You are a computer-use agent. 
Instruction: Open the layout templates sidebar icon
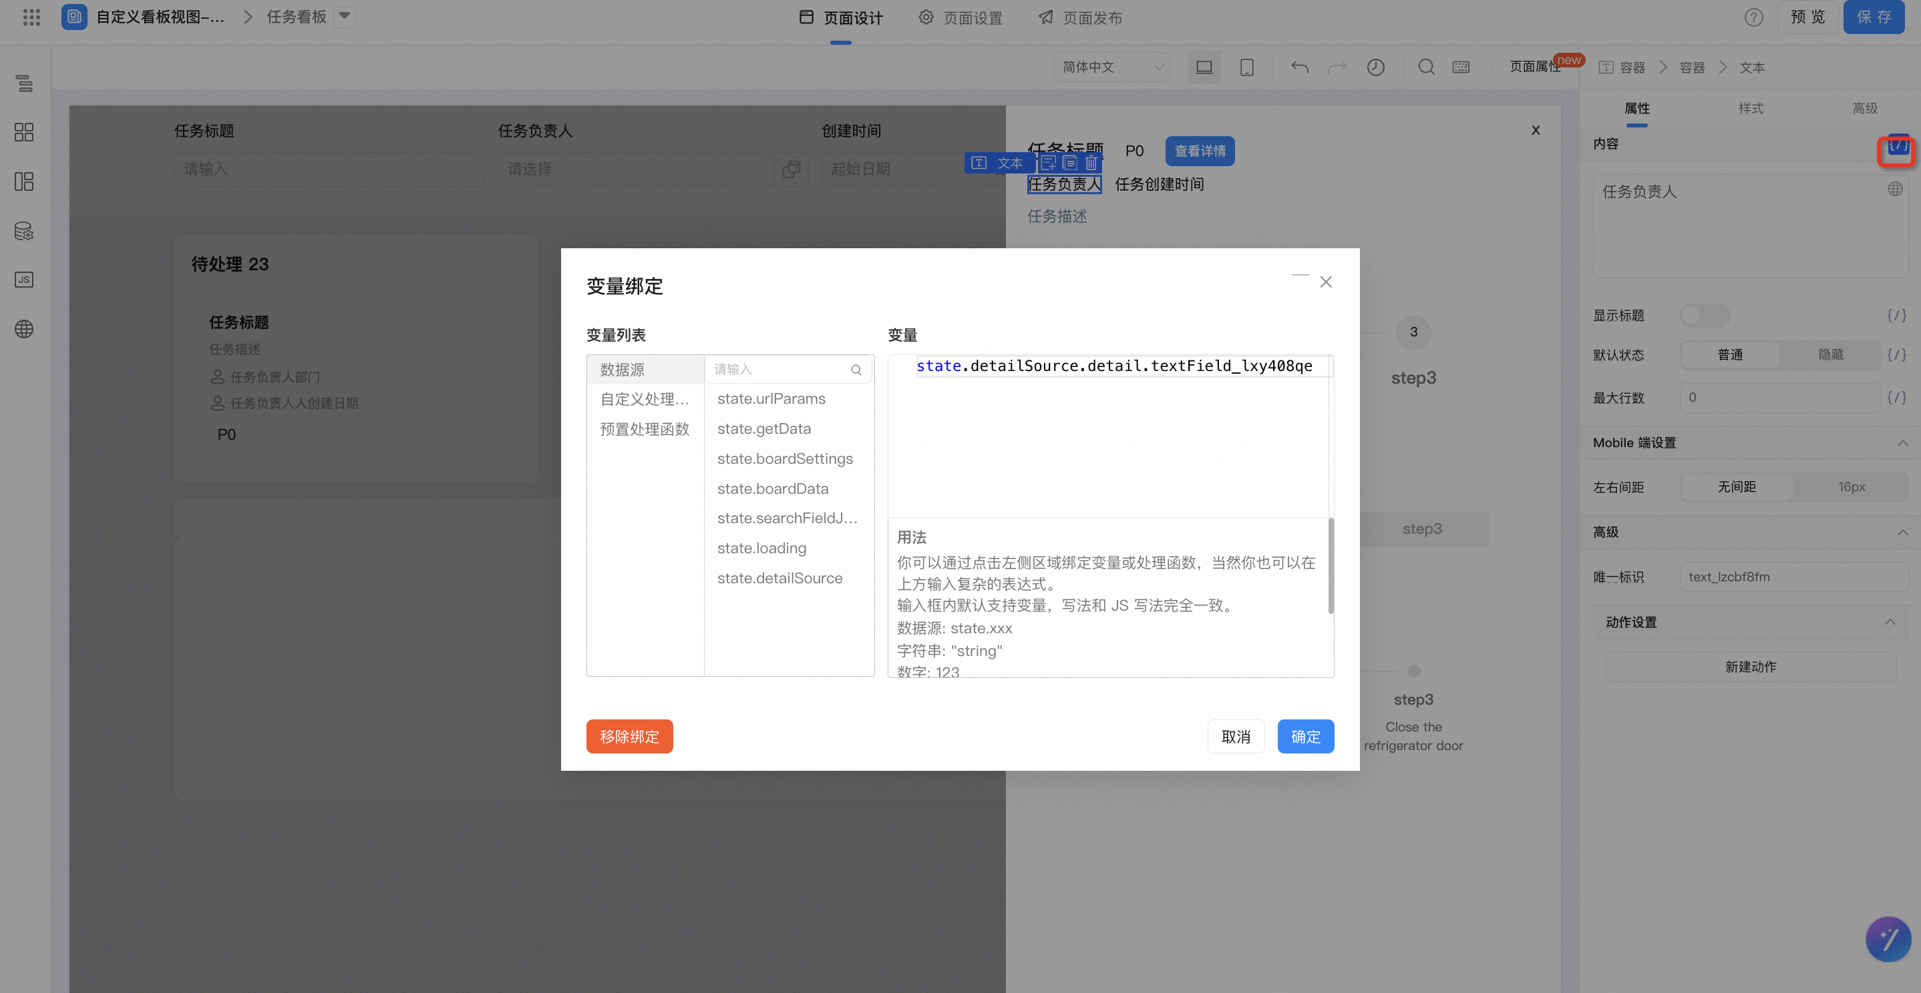24,182
